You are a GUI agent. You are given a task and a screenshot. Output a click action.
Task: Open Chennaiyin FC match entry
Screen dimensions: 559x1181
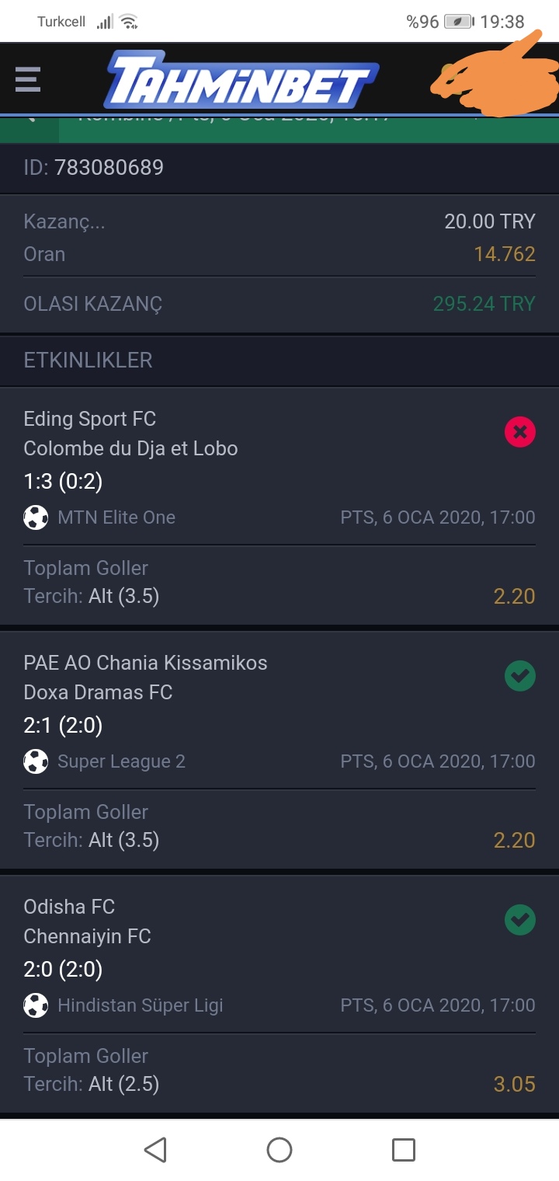(87, 936)
